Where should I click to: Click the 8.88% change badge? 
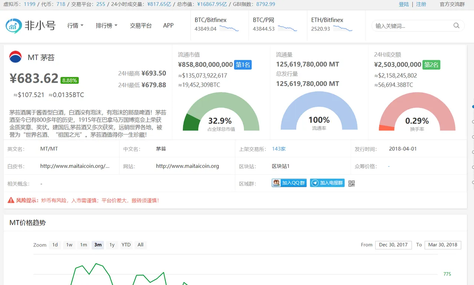pos(70,80)
